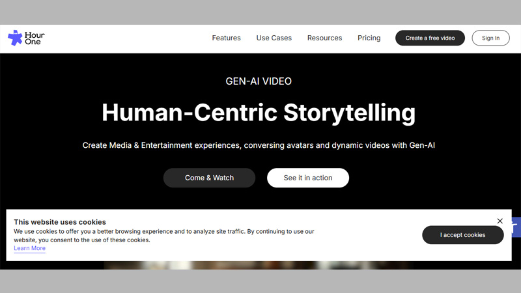
Task: Click the This website uses cookies heading
Action: click(59, 222)
